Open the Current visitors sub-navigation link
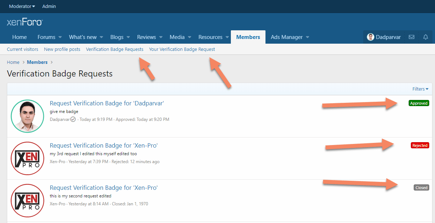Viewport: 435px width, 223px height. coord(22,49)
